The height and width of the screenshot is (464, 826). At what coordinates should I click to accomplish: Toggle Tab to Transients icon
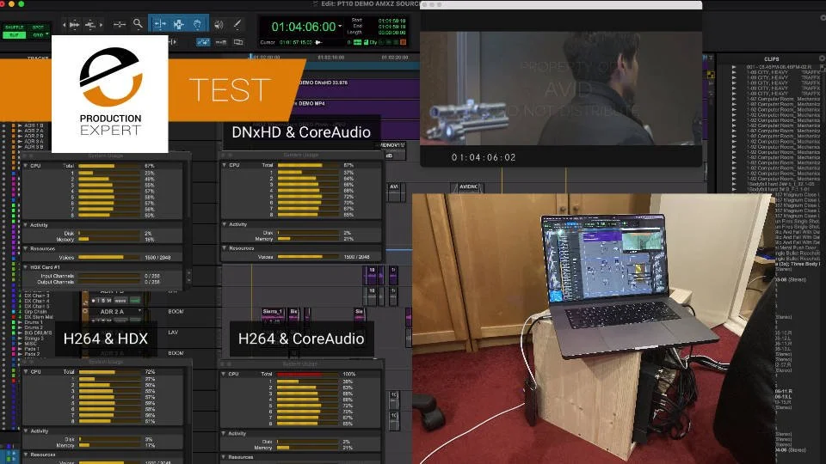pos(173,41)
